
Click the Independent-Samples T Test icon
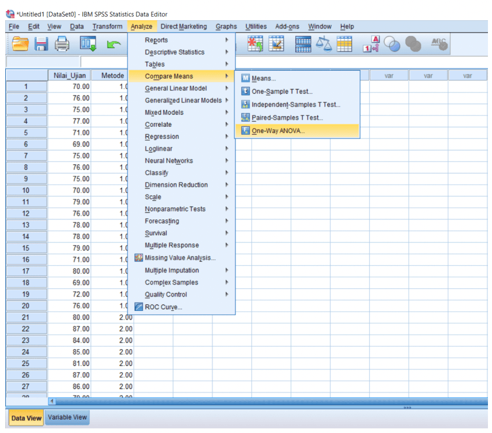pos(245,104)
